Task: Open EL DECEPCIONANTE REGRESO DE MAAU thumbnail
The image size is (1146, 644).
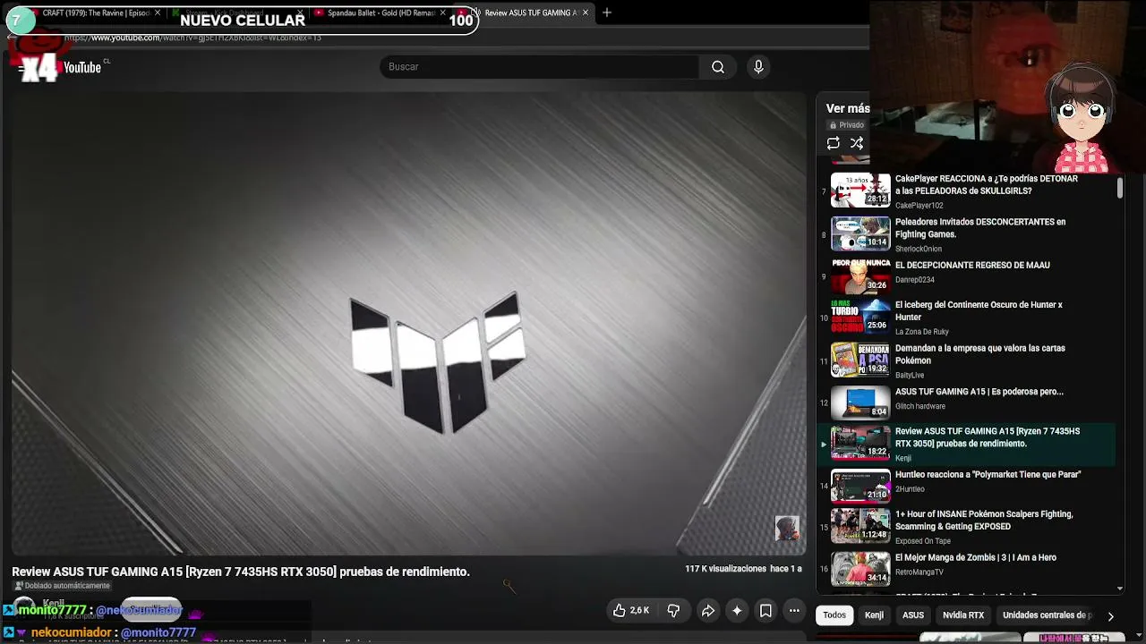Action: click(x=860, y=276)
